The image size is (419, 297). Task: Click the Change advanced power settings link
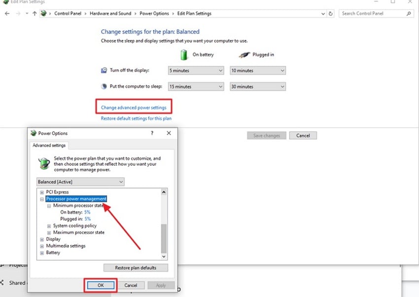(134, 107)
